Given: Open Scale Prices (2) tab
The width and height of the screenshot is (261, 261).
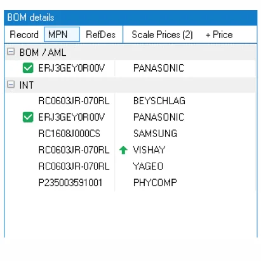Looking at the screenshot, I should pos(162,35).
